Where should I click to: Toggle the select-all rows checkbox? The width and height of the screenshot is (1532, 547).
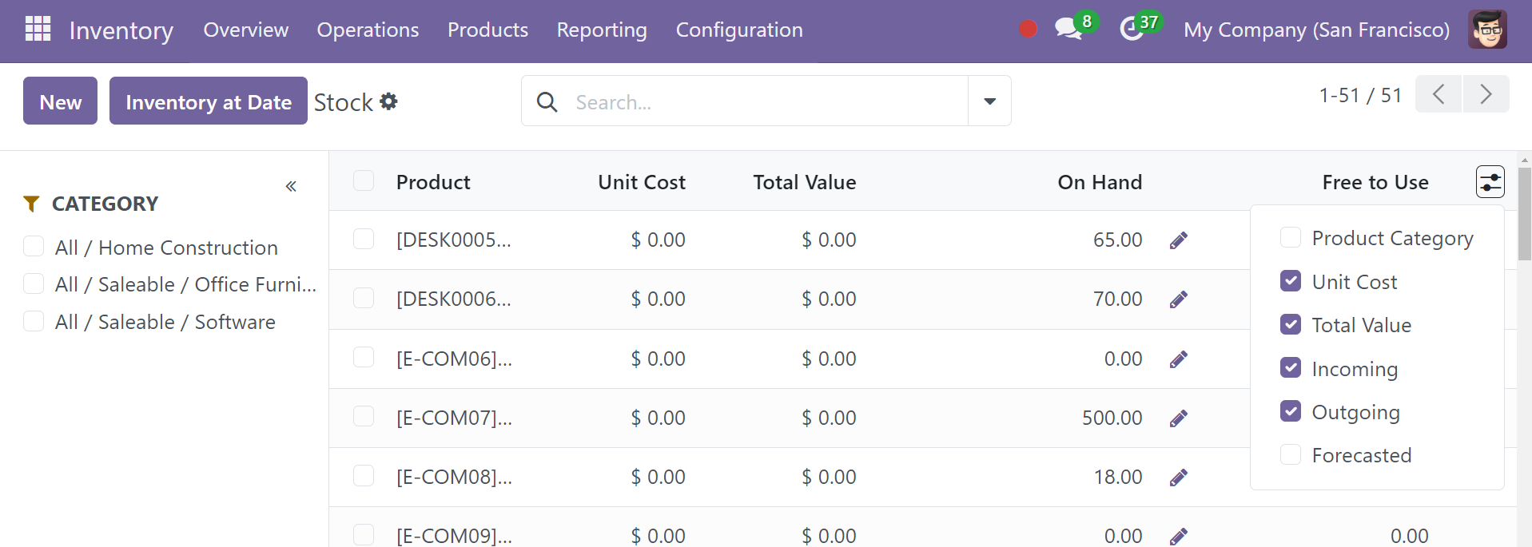coord(364,180)
